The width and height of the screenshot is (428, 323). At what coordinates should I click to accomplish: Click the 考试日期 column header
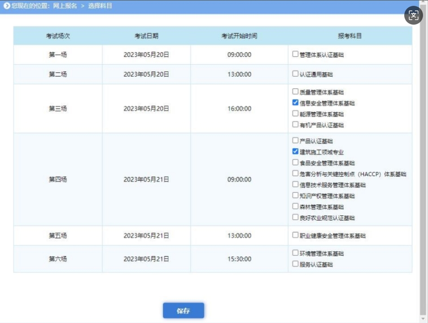147,36
